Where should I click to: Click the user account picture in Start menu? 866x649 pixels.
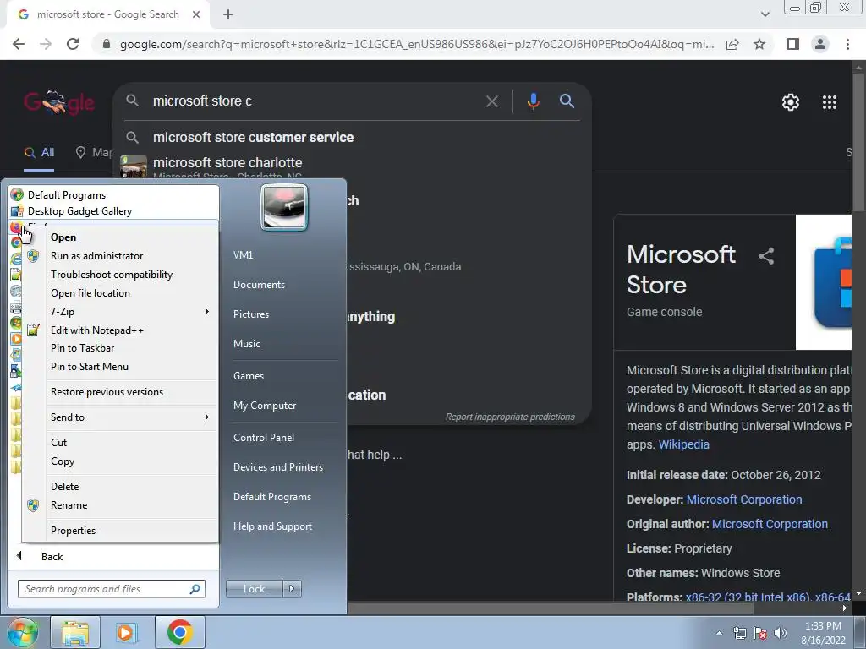point(284,208)
